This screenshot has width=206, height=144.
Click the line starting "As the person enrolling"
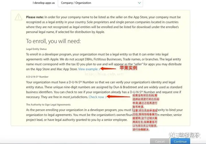[104, 110]
